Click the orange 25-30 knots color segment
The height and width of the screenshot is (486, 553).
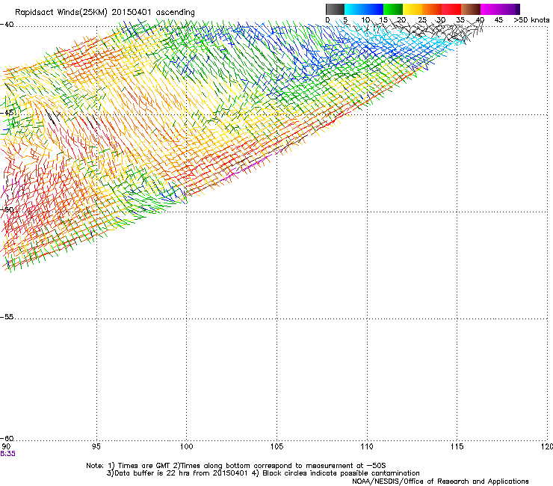(x=432, y=9)
